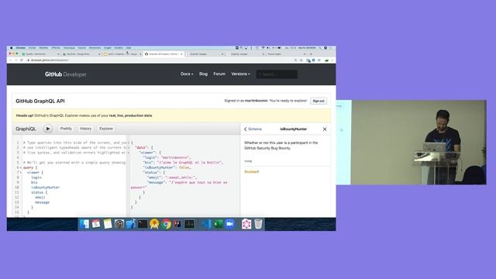Toggle the Explorer panel

106,129
